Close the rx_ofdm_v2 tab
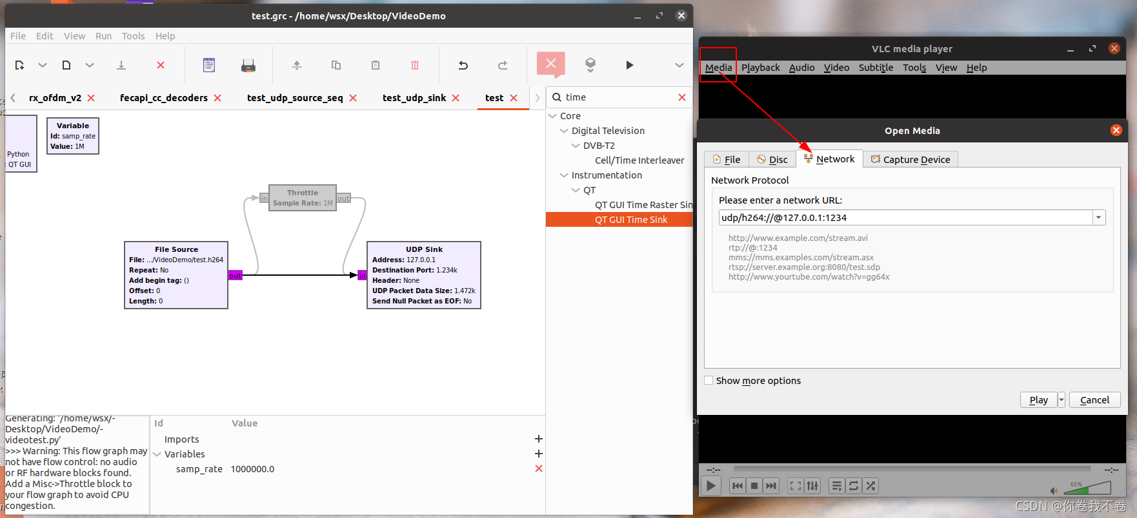Image resolution: width=1137 pixels, height=518 pixels. tap(91, 98)
